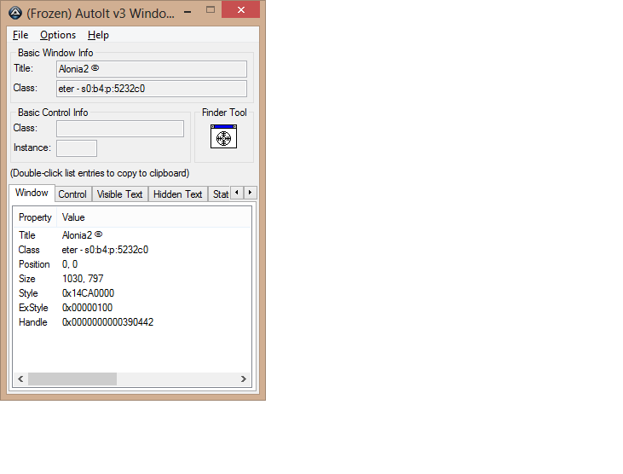Click the Title field showing Alonia2
623x474 pixels.
click(152, 69)
